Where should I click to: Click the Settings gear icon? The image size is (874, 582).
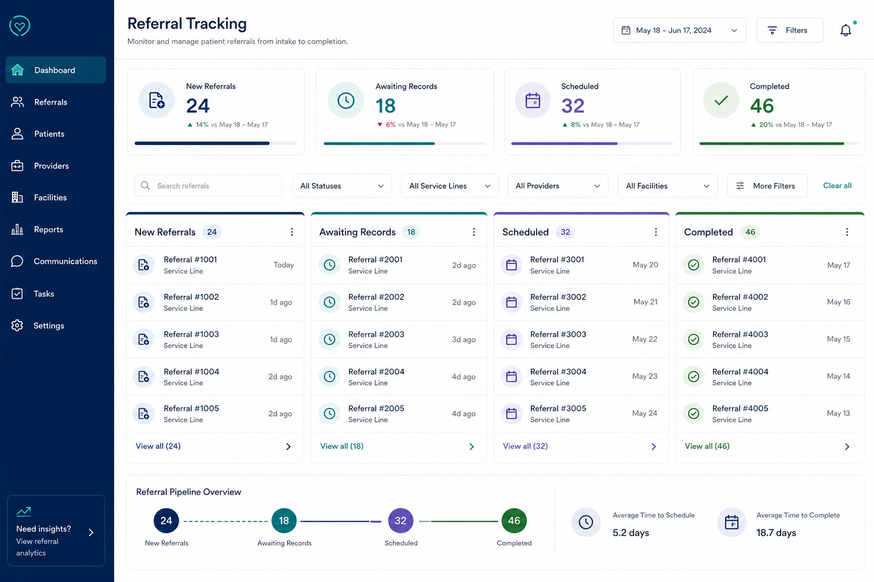click(18, 325)
